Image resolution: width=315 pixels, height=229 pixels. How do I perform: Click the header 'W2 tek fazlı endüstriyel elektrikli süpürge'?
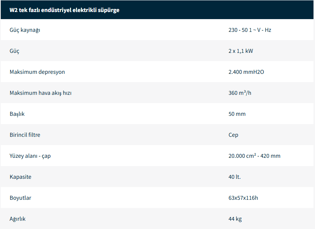[x=65, y=10]
